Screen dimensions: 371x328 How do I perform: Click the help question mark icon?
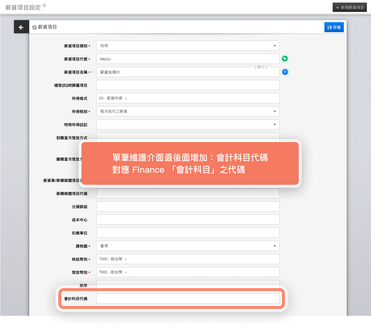[44, 5]
